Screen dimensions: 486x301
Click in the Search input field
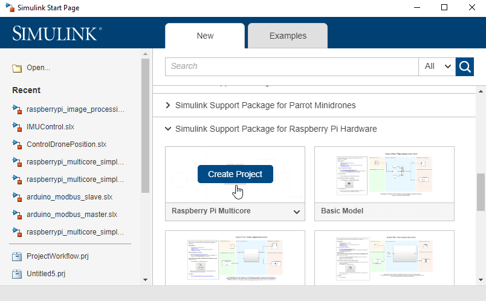click(291, 66)
